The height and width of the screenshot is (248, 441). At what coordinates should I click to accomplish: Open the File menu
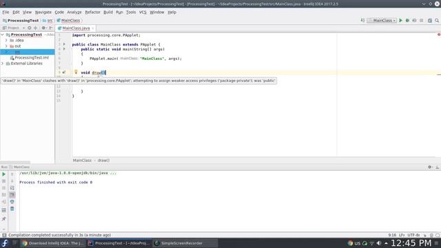point(6,12)
